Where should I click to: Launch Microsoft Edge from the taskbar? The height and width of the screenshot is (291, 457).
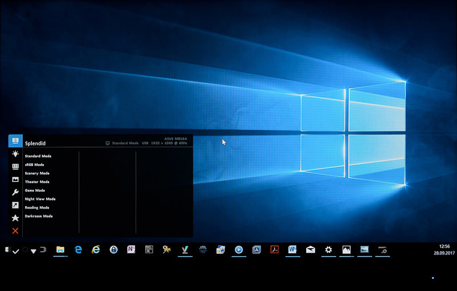click(x=78, y=250)
